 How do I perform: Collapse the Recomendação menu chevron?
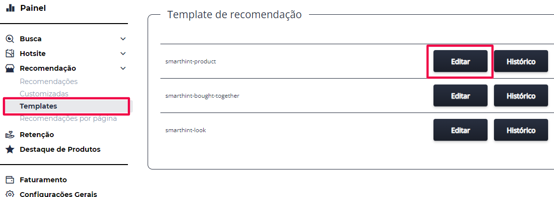click(123, 68)
